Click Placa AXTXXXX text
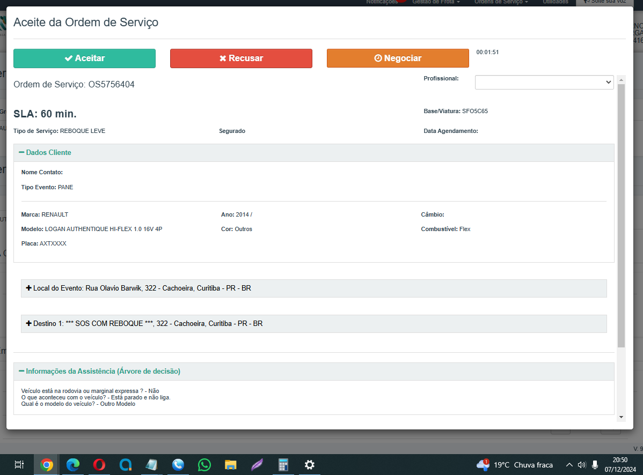Screen dimensions: 643x475 (44, 243)
